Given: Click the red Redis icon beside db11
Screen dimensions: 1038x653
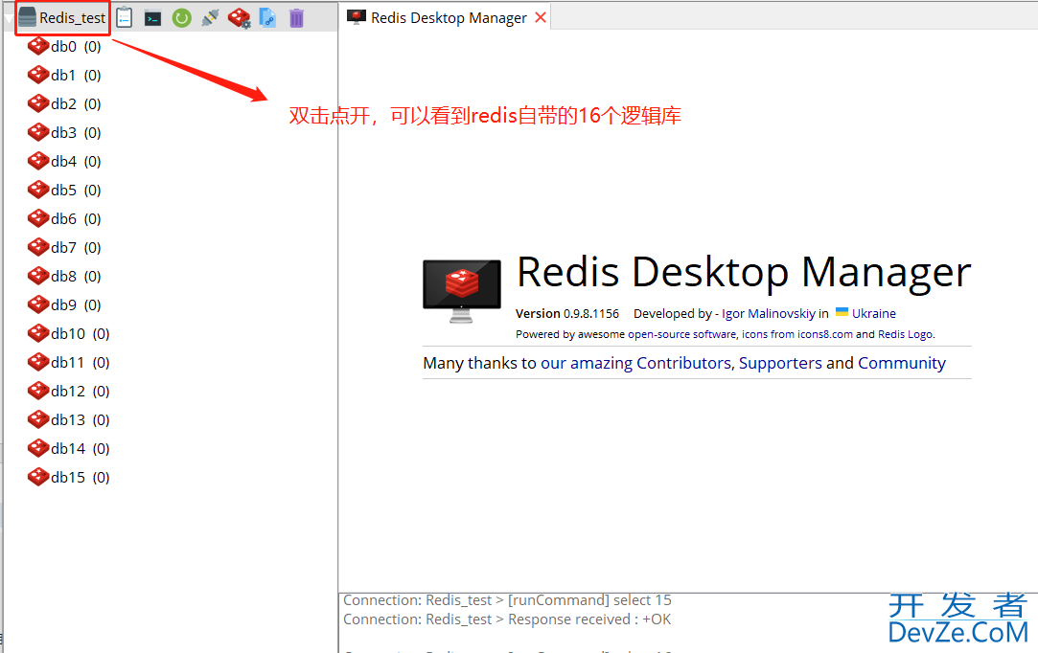Looking at the screenshot, I should click(38, 362).
